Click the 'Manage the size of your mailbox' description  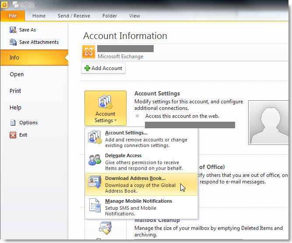point(208,231)
